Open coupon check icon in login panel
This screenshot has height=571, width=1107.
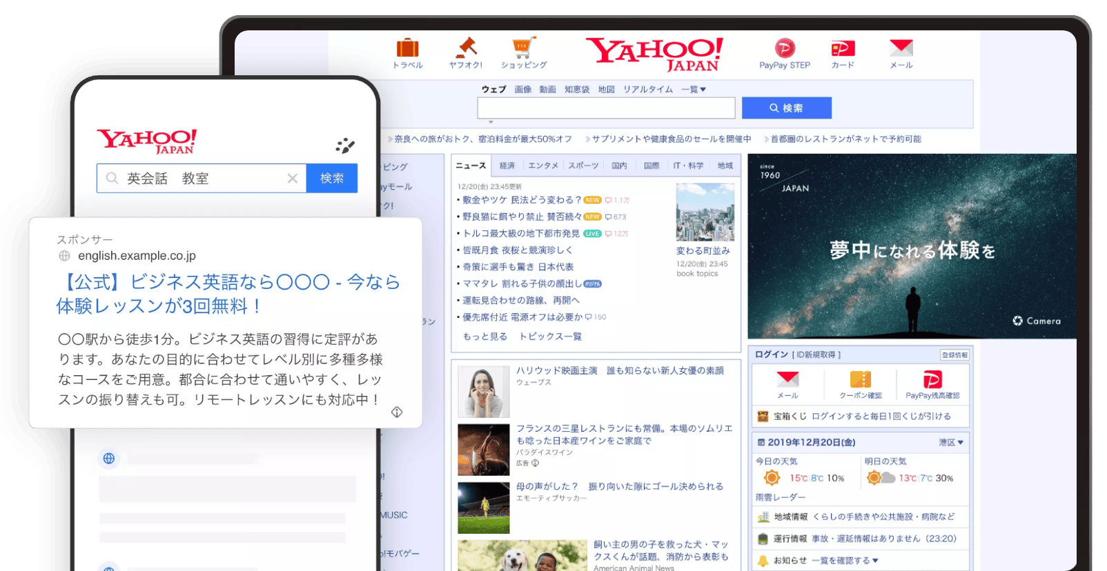(860, 380)
